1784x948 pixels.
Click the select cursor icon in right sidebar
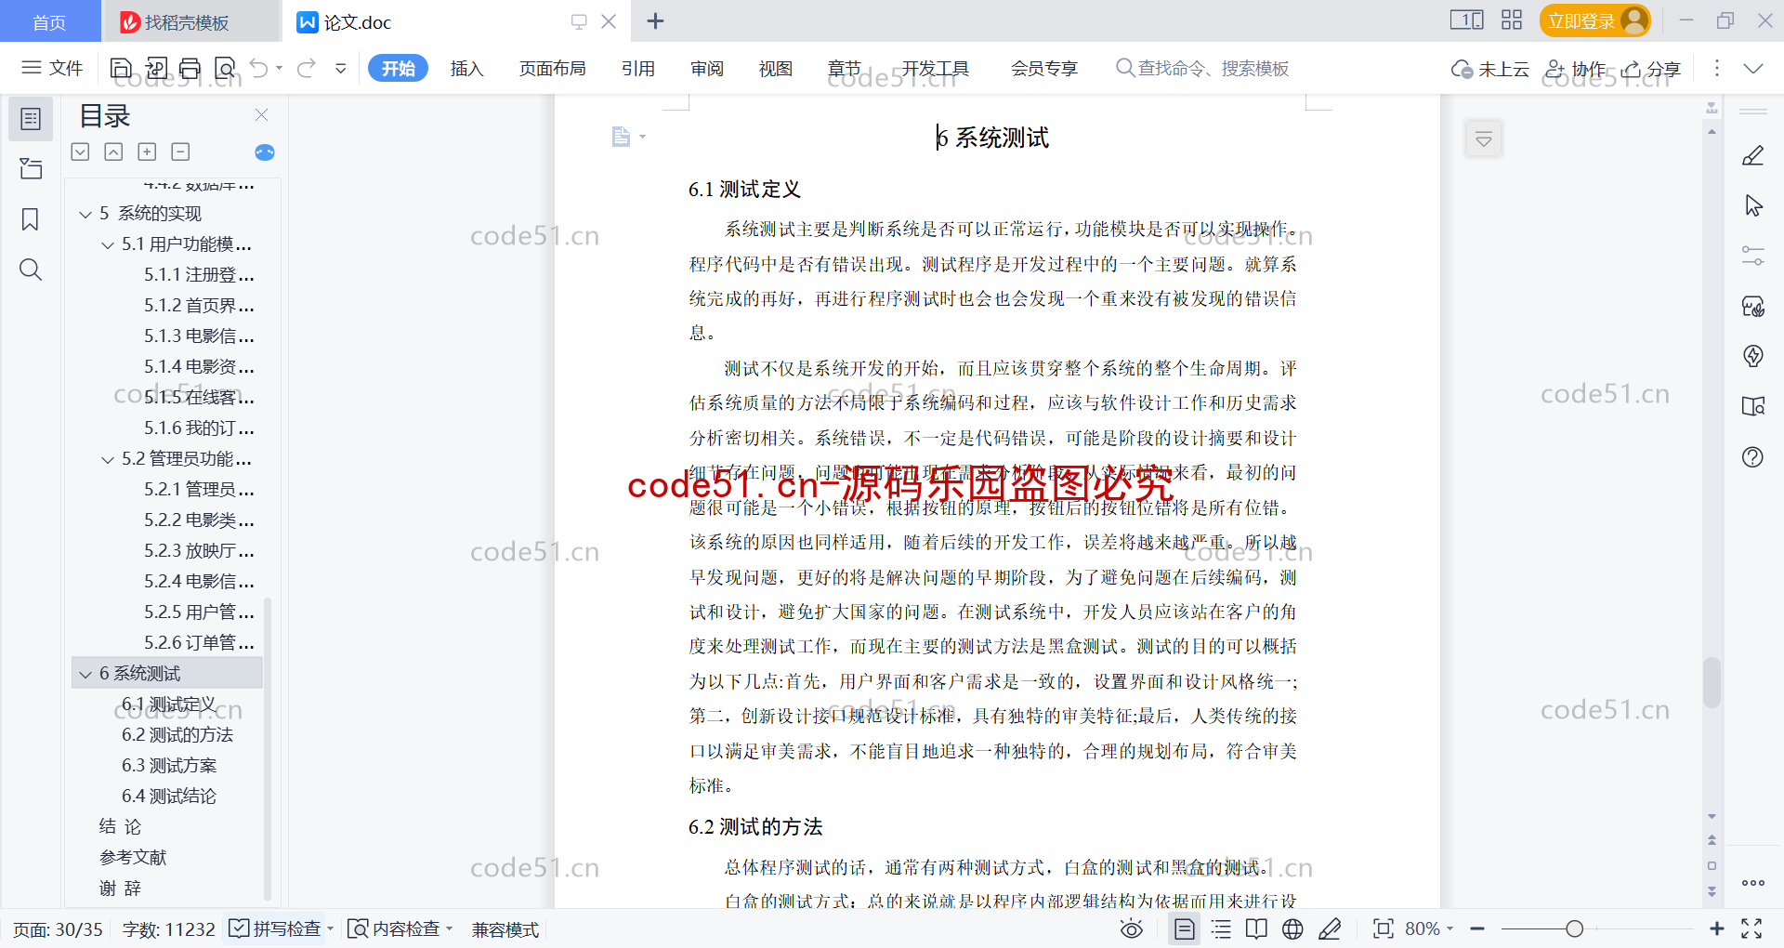(x=1753, y=205)
